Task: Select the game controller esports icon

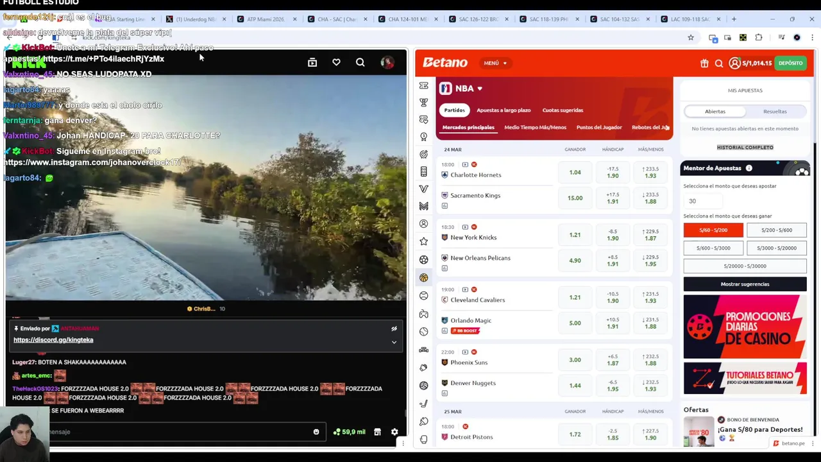Action: 423,314
